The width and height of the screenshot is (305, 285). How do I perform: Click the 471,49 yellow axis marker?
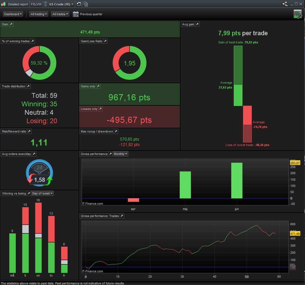pyautogui.click(x=295, y=234)
